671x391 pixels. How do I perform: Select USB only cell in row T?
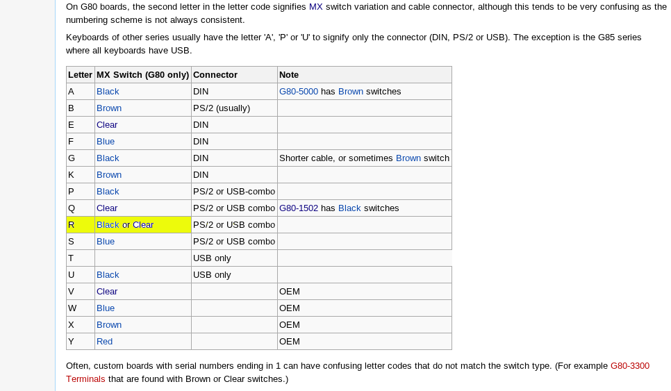pyautogui.click(x=235, y=258)
